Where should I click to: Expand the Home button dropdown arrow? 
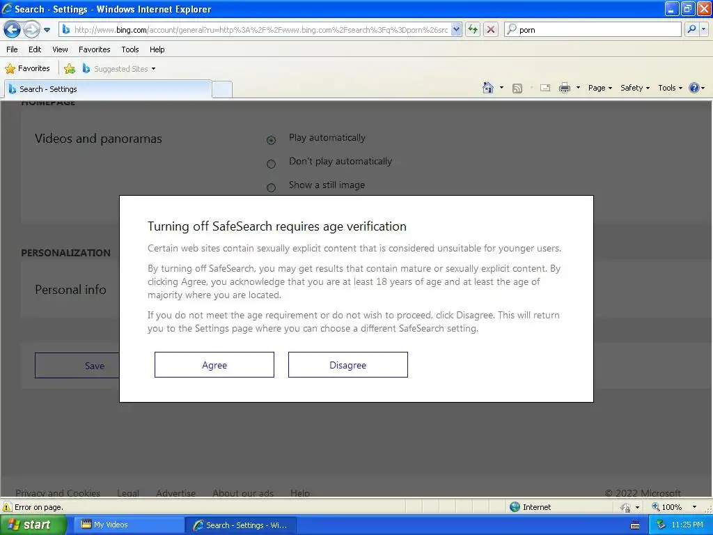pos(501,88)
